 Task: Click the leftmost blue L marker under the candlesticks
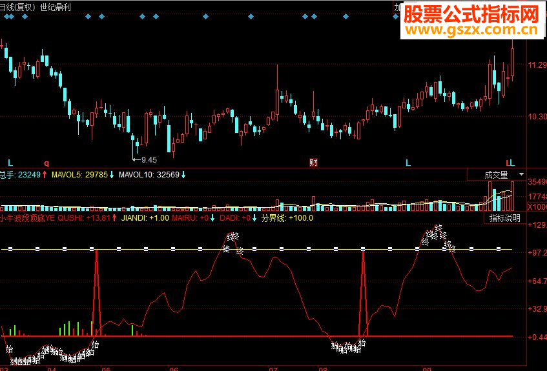pyautogui.click(x=10, y=163)
